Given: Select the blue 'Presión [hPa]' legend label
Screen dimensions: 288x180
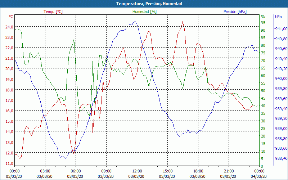Looking at the screenshot, I should tap(235, 12).
